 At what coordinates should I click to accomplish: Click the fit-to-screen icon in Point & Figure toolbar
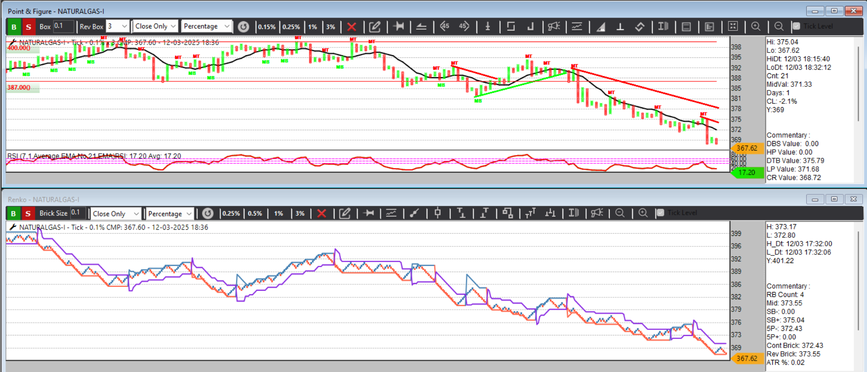pos(733,26)
